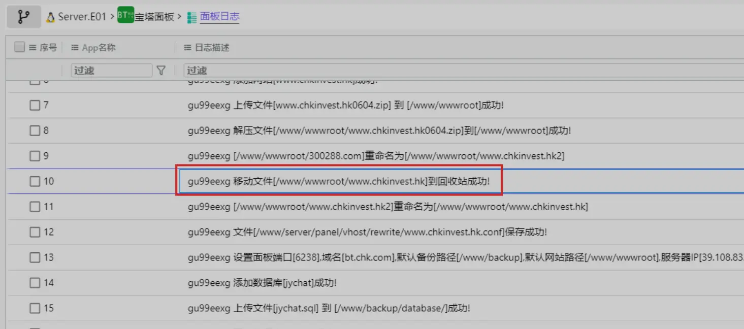The height and width of the screenshot is (329, 744).
Task: Sort by the 序号 column header
Action: (x=48, y=47)
